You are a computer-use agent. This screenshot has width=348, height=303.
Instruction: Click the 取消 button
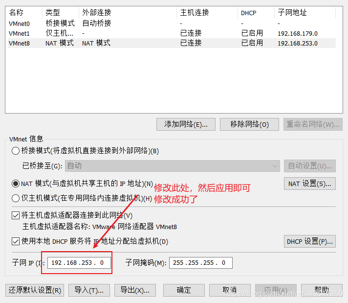(230, 290)
